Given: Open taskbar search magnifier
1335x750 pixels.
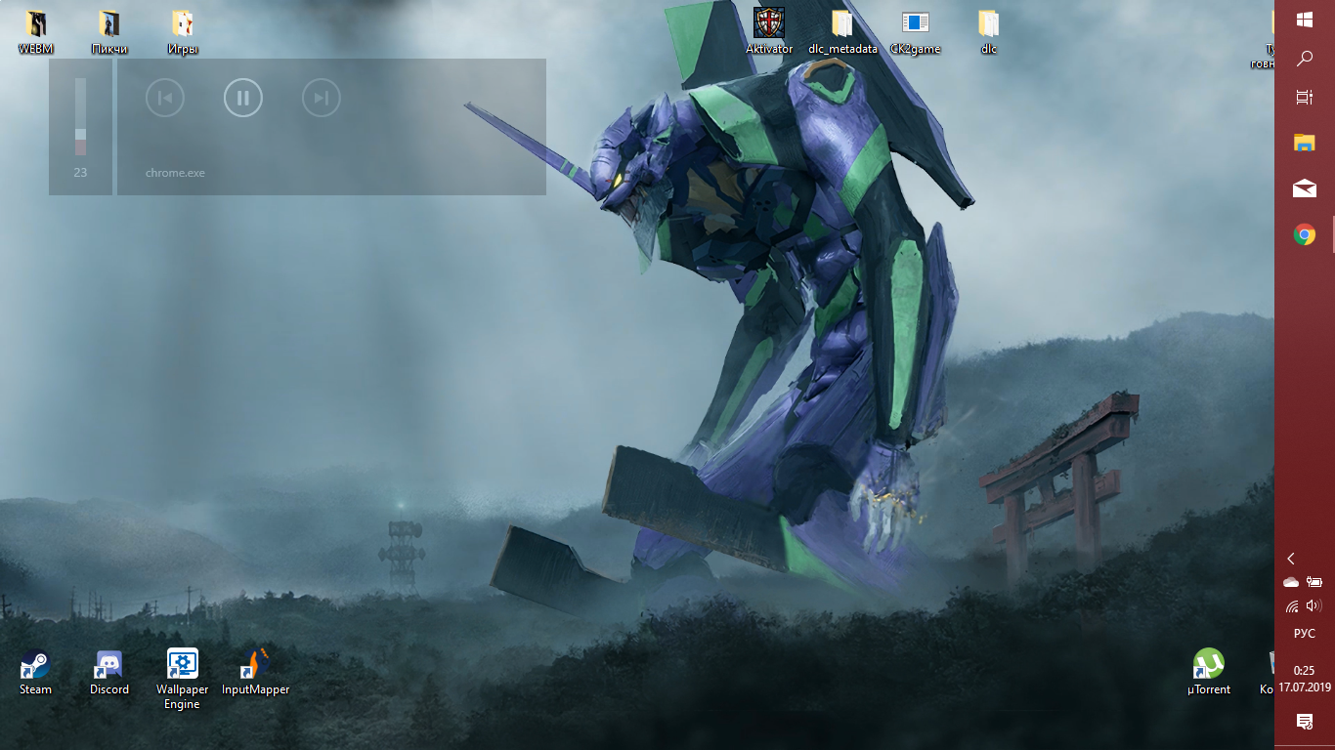Looking at the screenshot, I should tap(1305, 59).
